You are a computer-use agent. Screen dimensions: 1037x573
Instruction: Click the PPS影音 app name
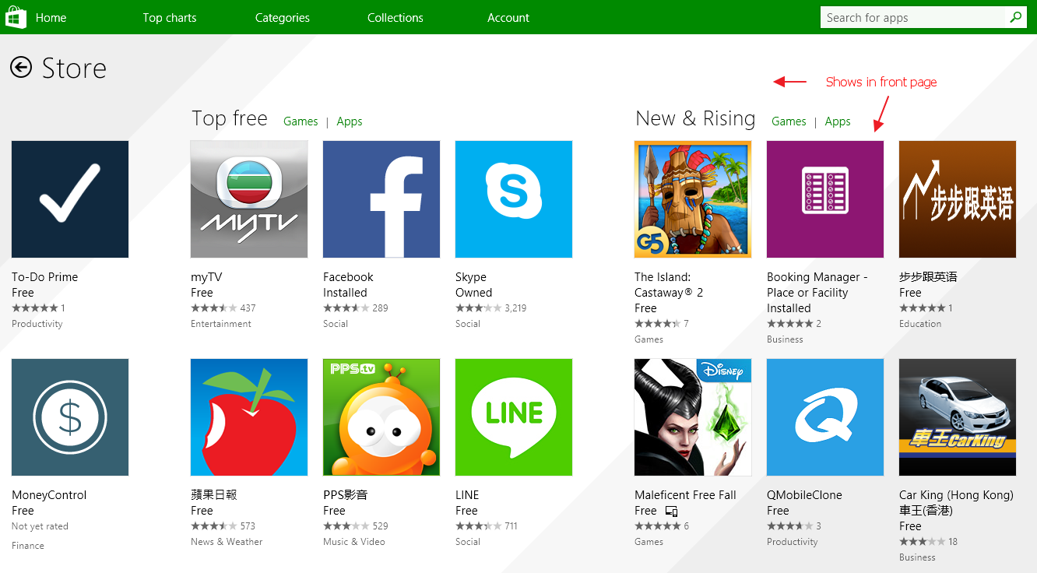pyautogui.click(x=345, y=495)
